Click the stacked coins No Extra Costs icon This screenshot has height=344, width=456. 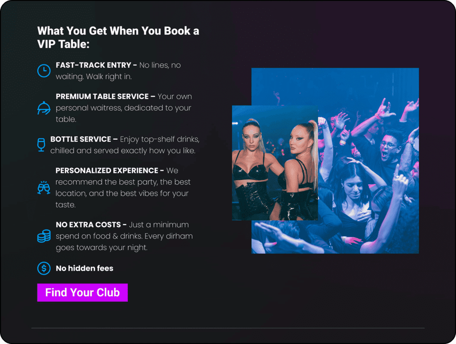click(x=44, y=236)
